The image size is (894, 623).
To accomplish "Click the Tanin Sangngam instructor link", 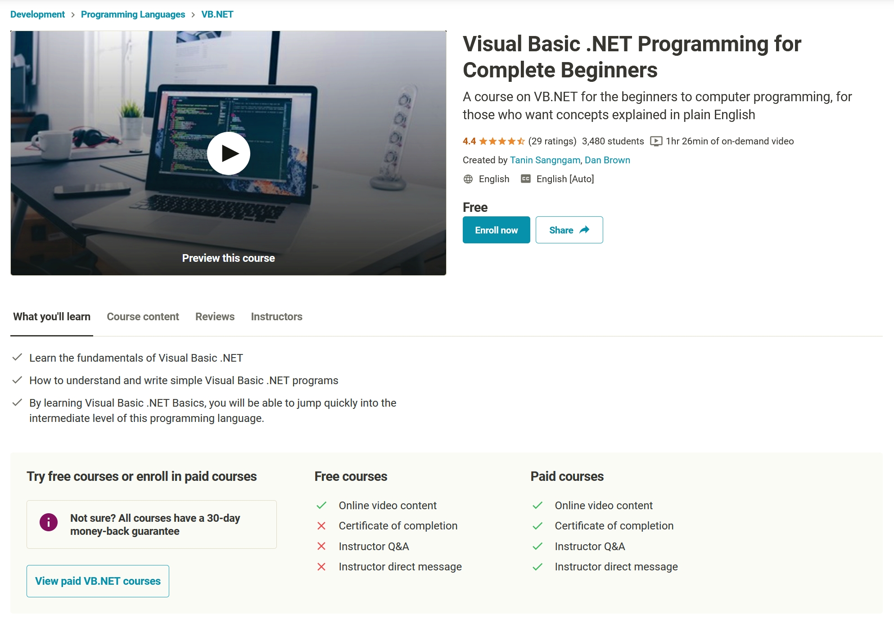I will 545,160.
